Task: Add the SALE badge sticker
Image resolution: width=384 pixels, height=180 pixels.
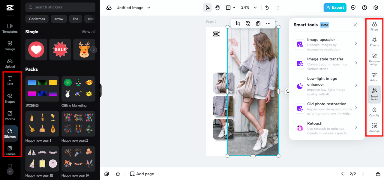Action: [60, 49]
